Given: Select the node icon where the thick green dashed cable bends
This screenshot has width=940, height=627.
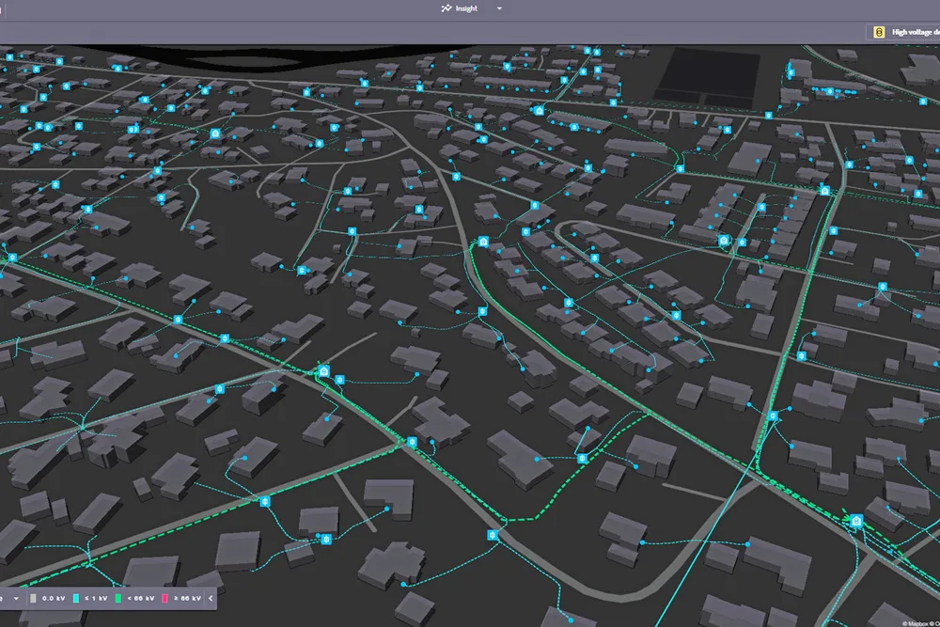Looking at the screenshot, I should [582, 459].
